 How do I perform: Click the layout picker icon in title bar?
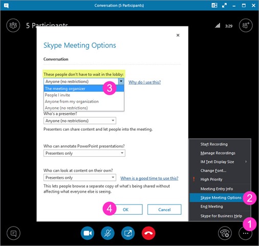(214, 6)
